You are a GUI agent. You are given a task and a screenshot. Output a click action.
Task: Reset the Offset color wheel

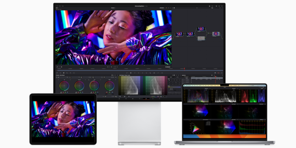pyautogui.click(x=116, y=80)
